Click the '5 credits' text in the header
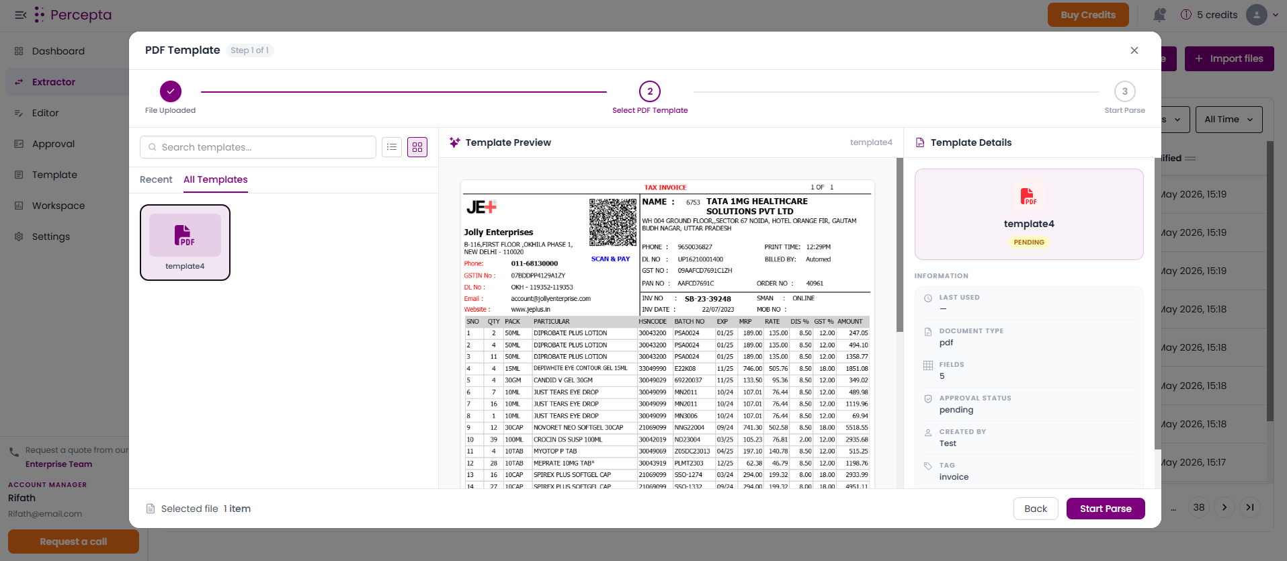 [1217, 15]
